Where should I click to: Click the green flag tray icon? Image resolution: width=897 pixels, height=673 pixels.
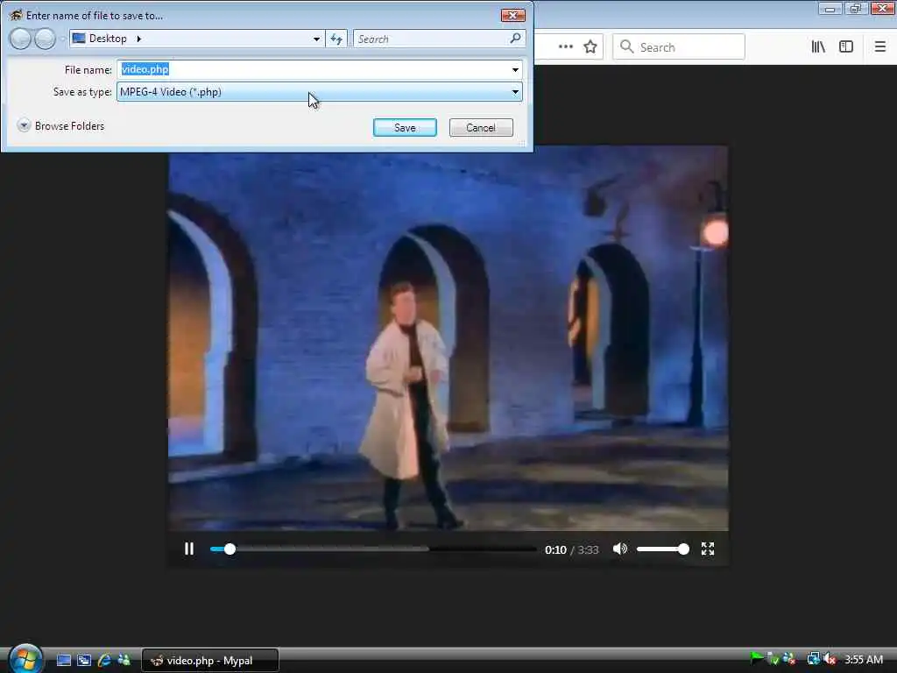756,659
